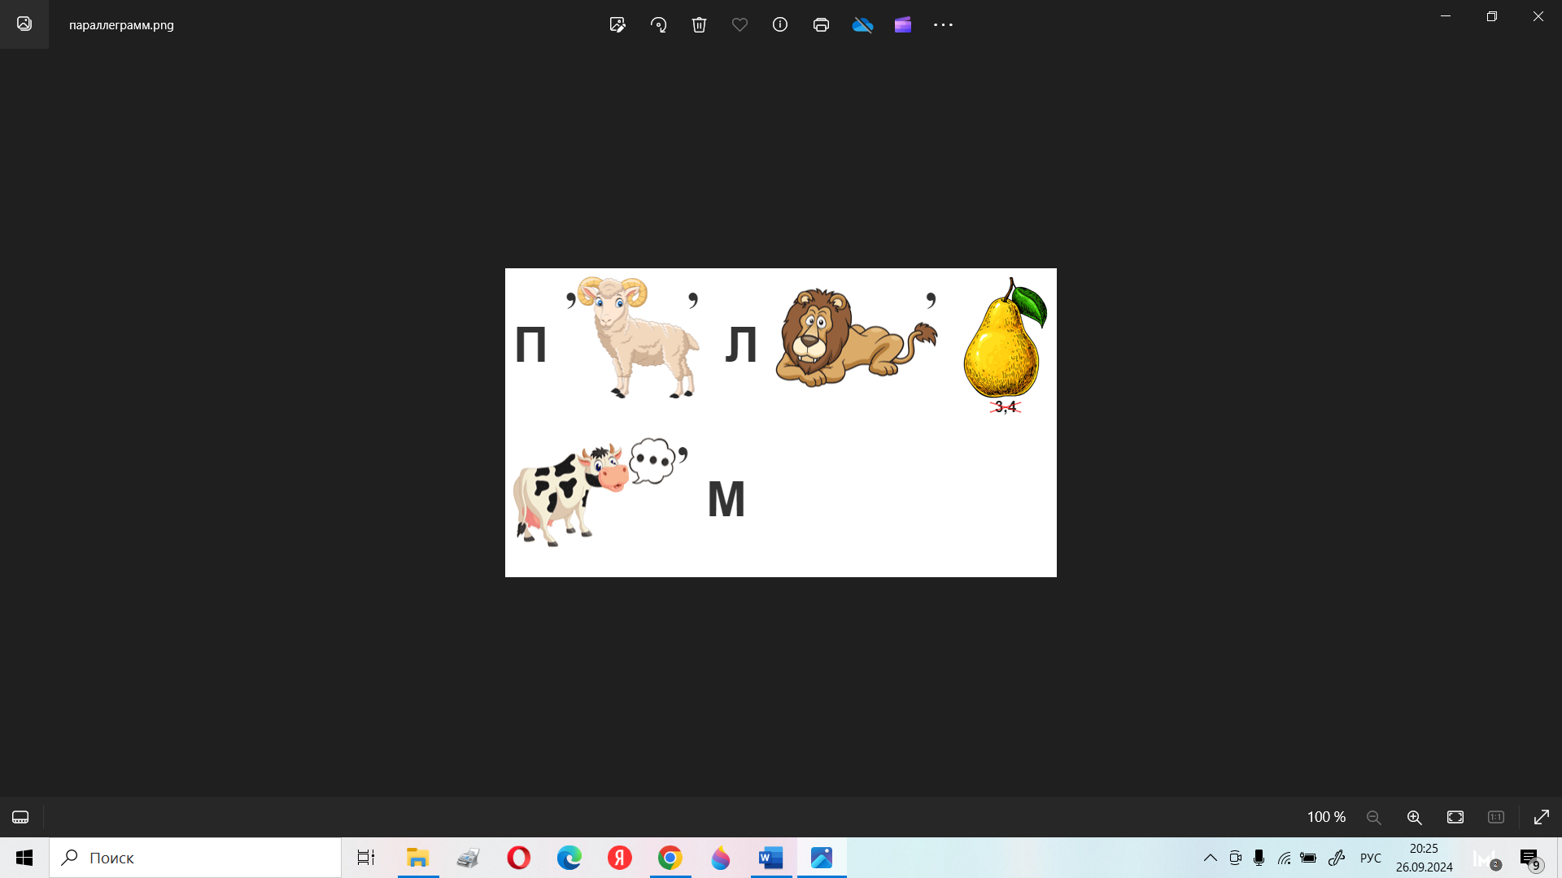Open File Explorer from taskbar
Screen dimensions: 1562x878
pos(418,858)
